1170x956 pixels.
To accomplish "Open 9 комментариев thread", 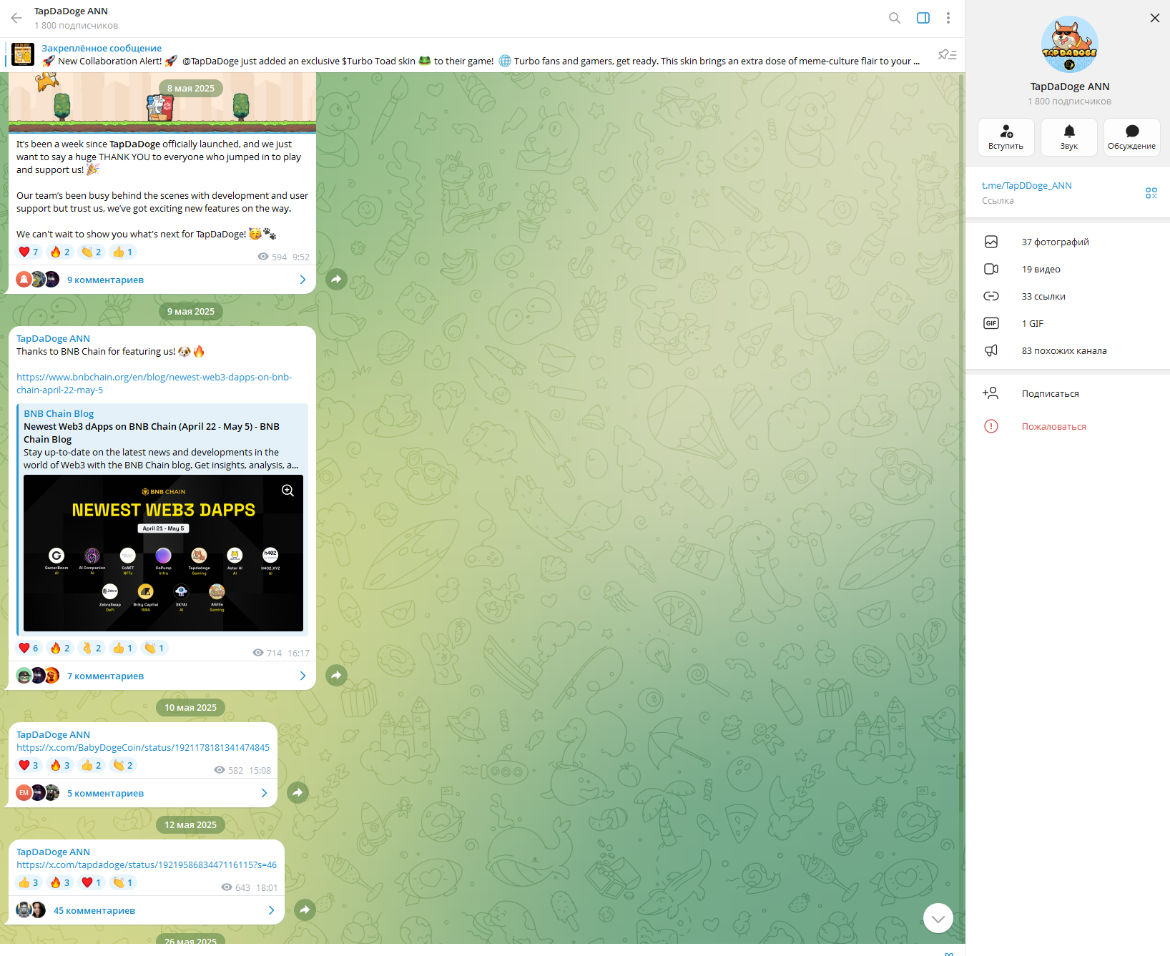I will click(x=162, y=280).
